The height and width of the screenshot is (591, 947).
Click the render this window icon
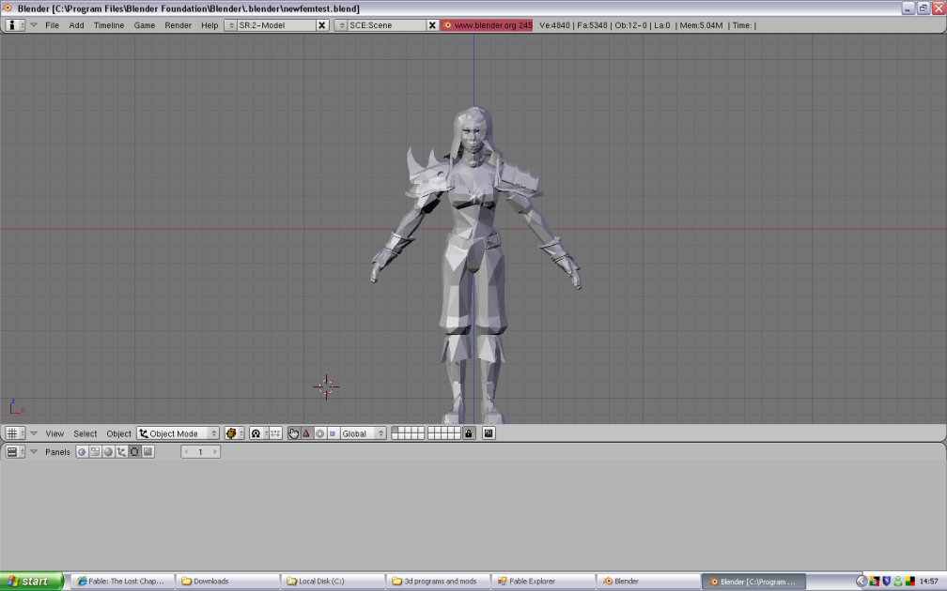point(489,433)
